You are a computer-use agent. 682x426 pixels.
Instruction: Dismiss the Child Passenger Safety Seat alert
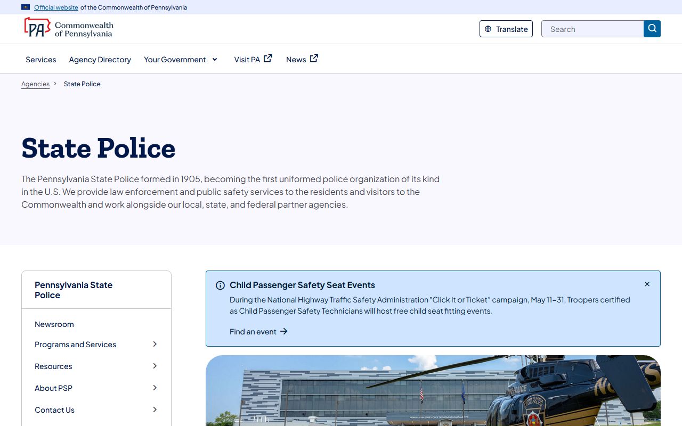647,284
